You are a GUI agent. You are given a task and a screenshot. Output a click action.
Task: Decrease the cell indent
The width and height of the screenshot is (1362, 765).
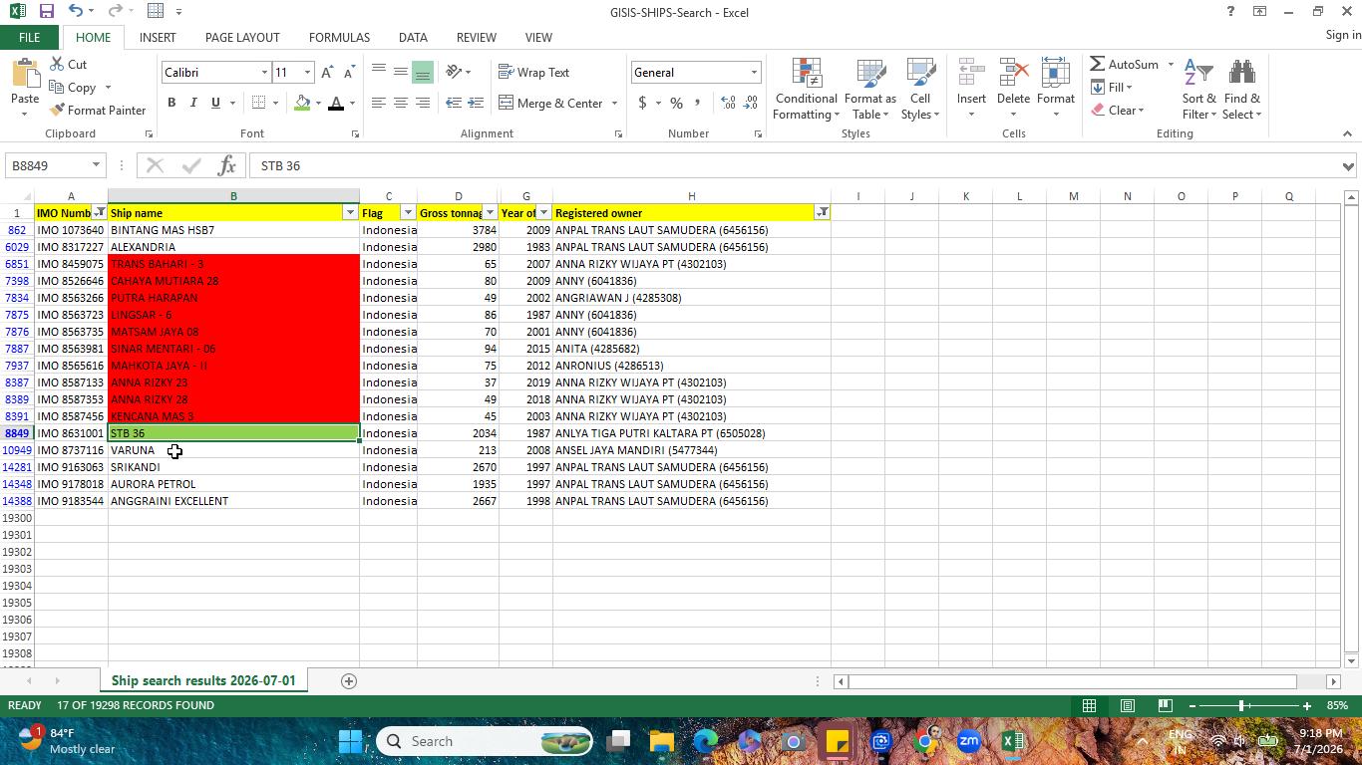tap(454, 103)
